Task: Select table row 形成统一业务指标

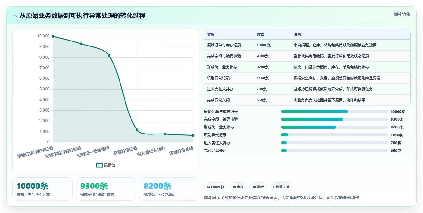Action: click(x=307, y=67)
